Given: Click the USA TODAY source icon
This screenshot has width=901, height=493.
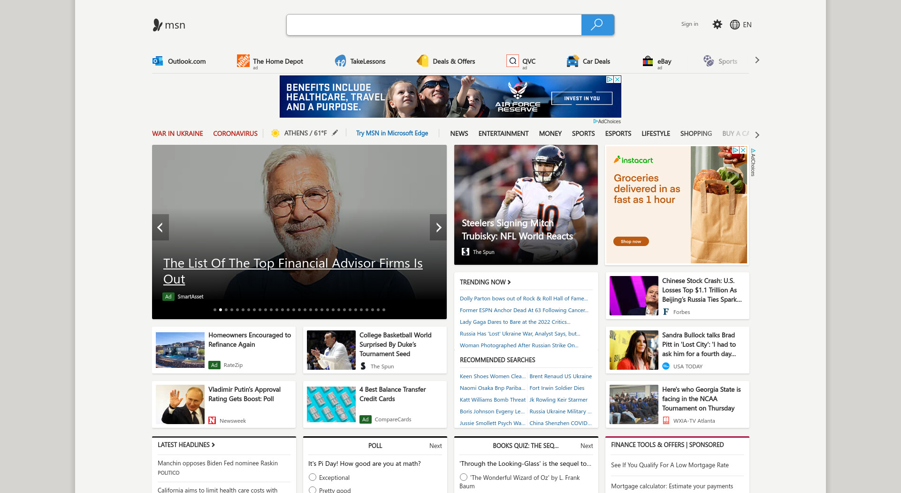Looking at the screenshot, I should pos(666,366).
